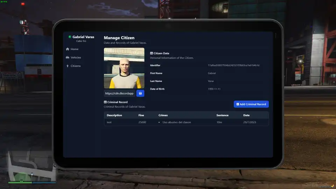This screenshot has height=189, width=336.
Task: Select the last name value Varas
Action: (x=211, y=81)
